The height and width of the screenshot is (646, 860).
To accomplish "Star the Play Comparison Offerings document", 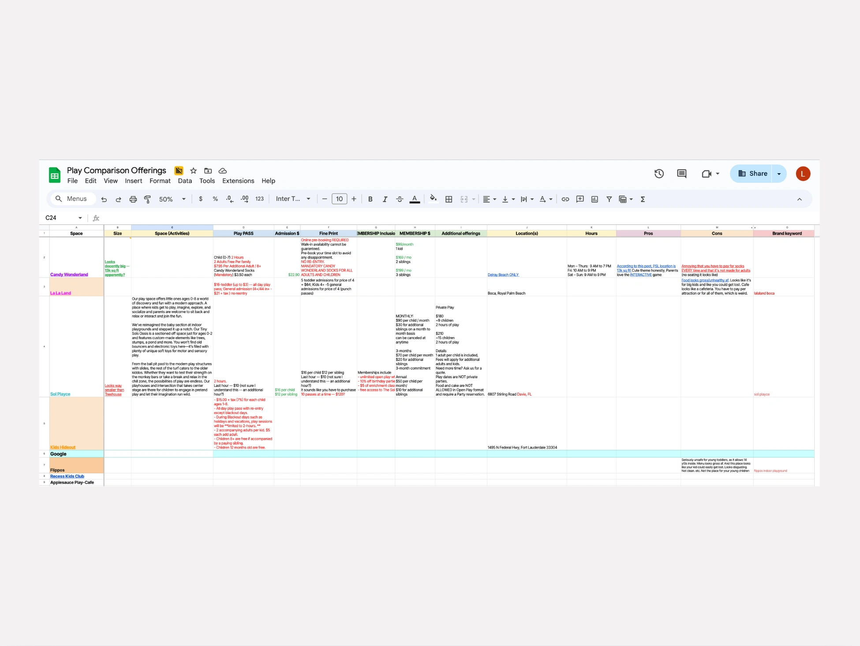I will [193, 171].
